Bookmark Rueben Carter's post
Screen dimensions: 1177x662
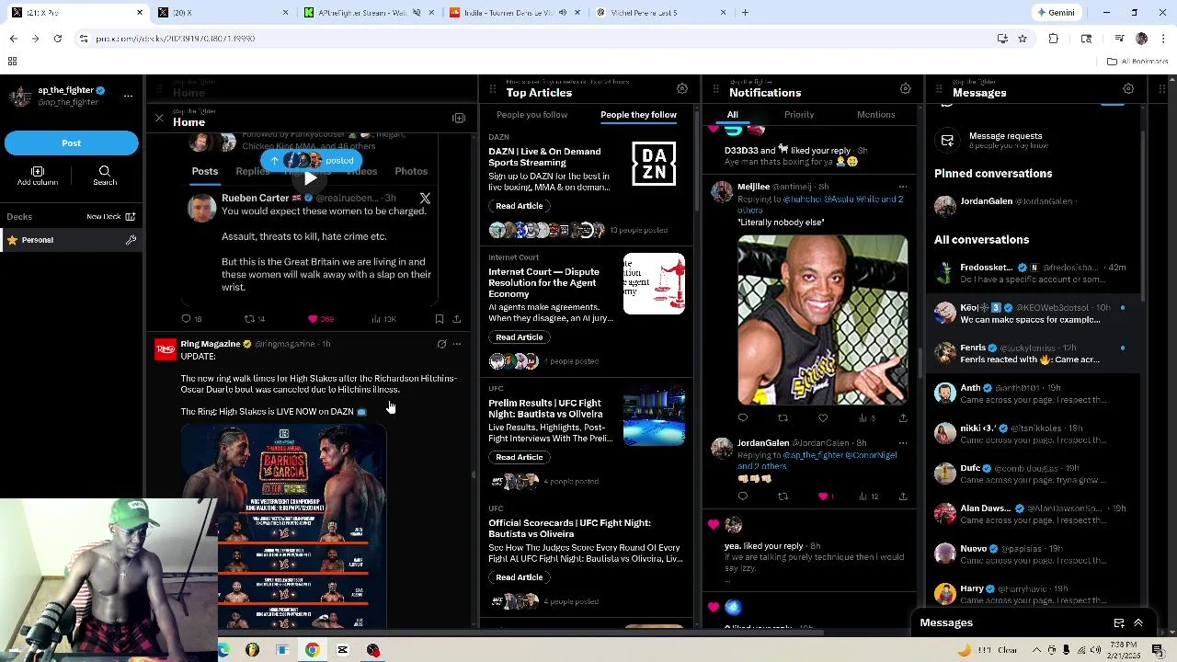[x=440, y=319]
